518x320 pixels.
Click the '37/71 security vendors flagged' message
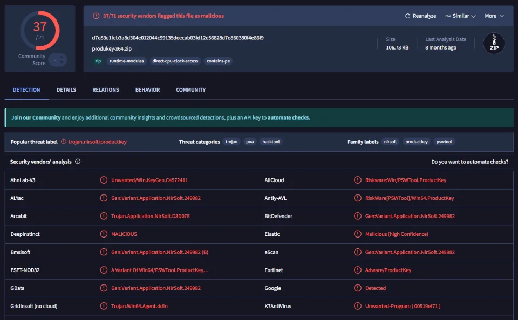[x=163, y=16]
